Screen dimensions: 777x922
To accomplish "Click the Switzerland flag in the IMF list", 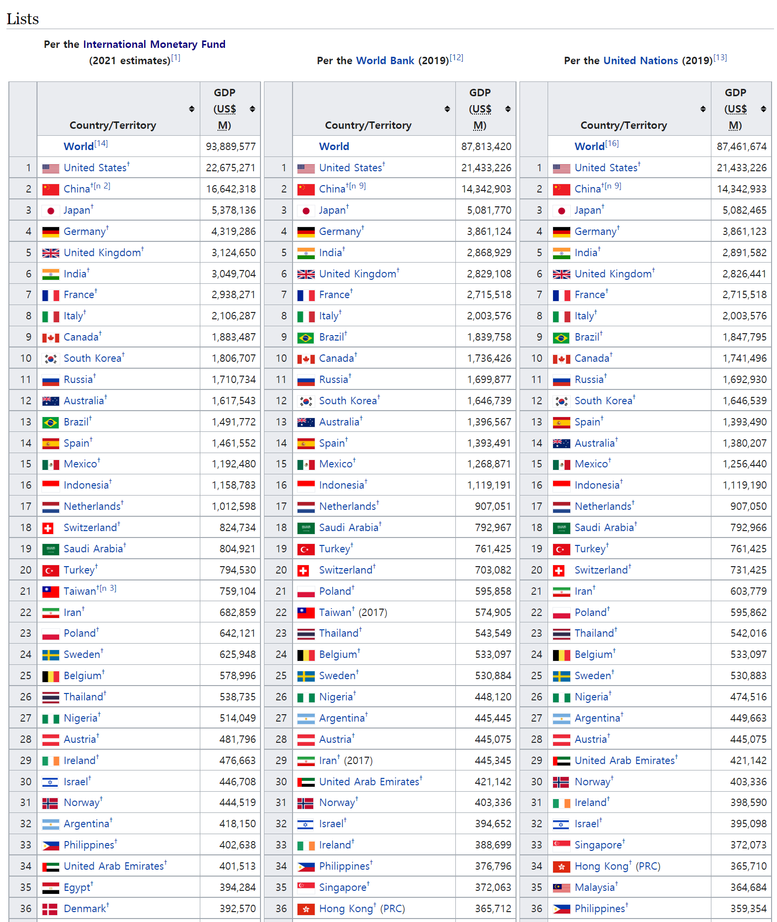I will [x=48, y=528].
